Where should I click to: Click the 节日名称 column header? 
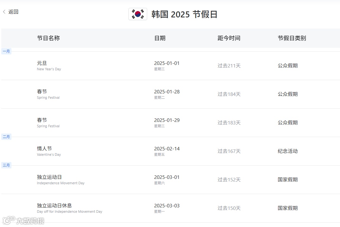[48, 38]
